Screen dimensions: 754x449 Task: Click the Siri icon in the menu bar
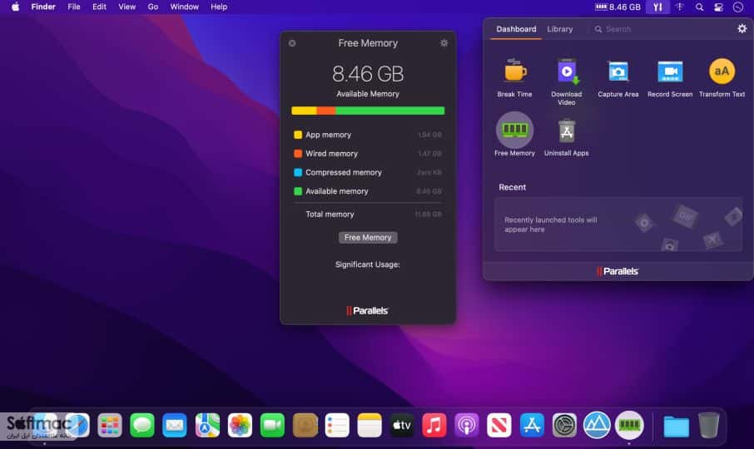(x=737, y=7)
